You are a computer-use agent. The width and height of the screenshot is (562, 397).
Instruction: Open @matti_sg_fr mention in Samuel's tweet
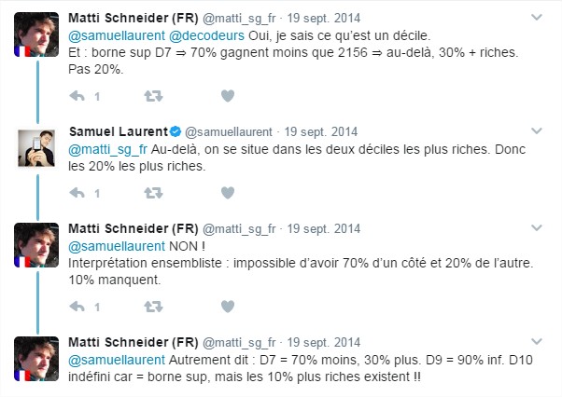tap(108, 149)
